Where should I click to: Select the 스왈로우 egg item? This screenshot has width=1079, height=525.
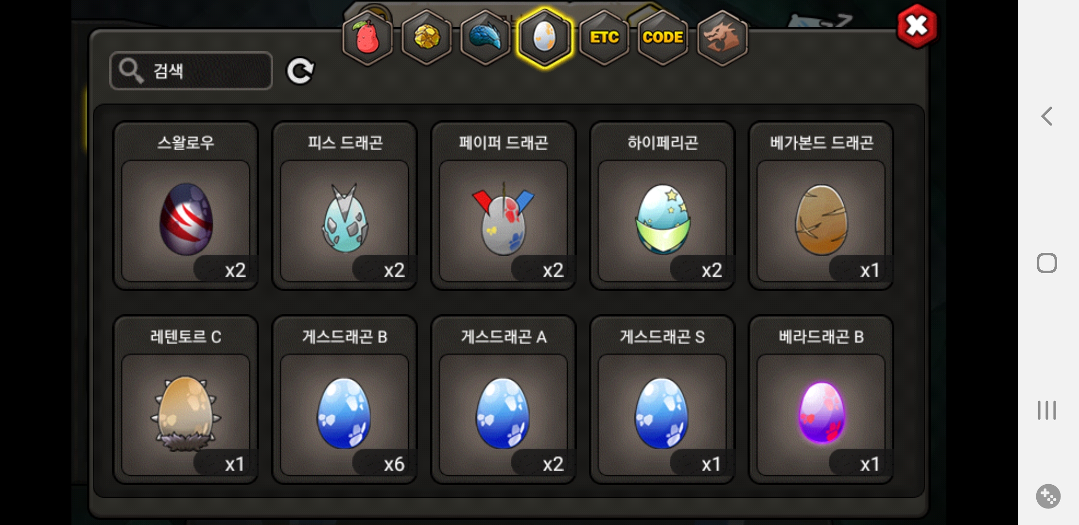[186, 206]
